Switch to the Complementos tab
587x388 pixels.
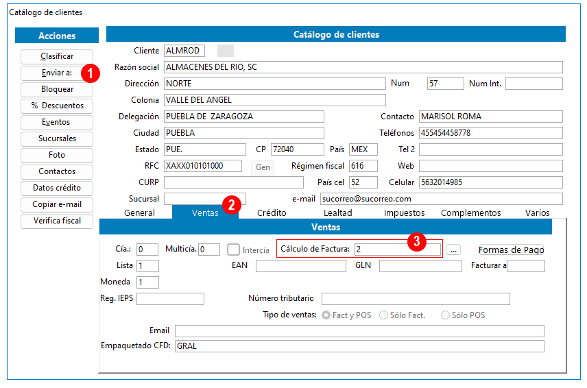click(x=470, y=213)
